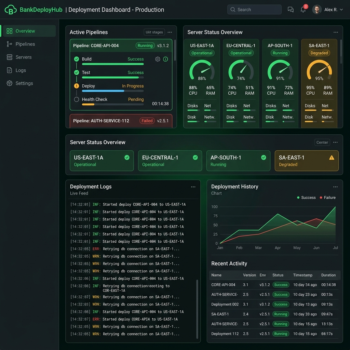
Task: Click the Settings gear icon in sidebar
Action: [x=9, y=83]
